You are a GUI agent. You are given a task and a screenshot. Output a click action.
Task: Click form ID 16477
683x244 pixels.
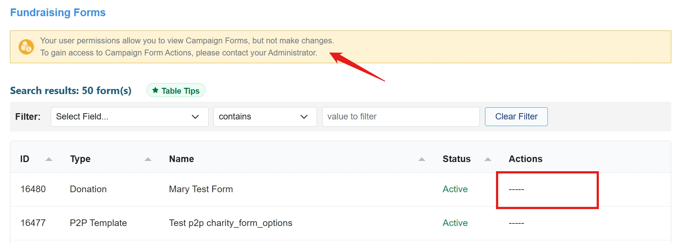click(33, 223)
